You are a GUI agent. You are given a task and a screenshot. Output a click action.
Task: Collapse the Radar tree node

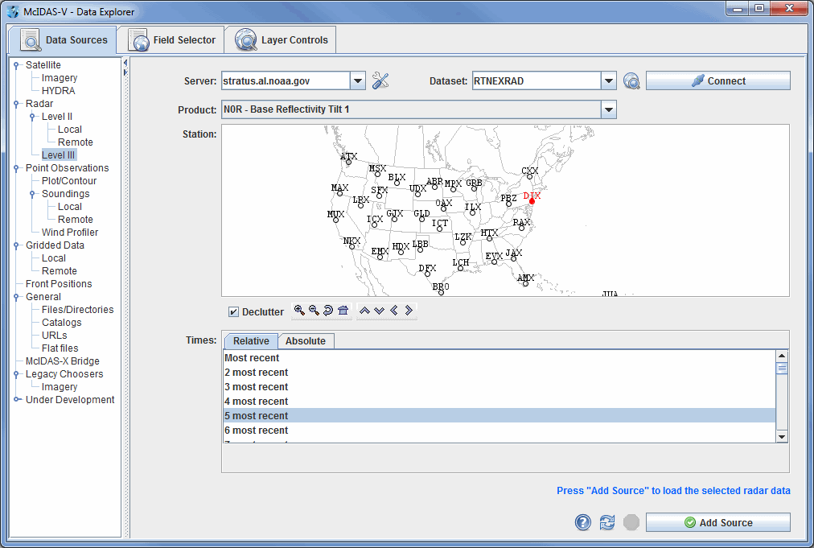[x=17, y=104]
